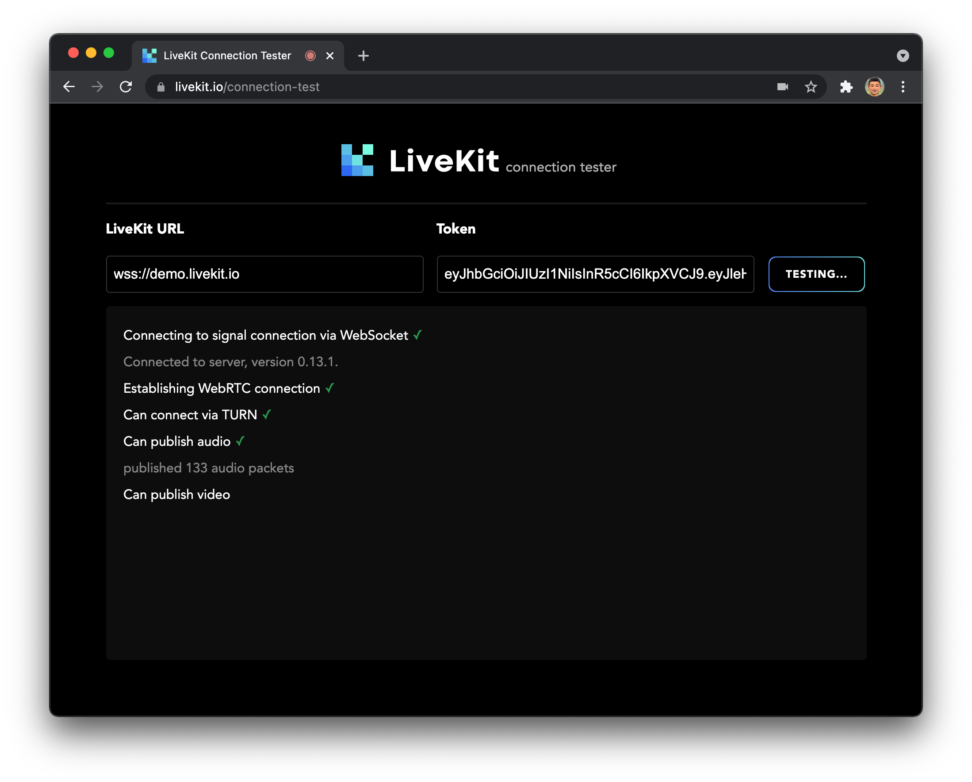Click the TESTING... button
972x782 pixels.
pos(816,274)
